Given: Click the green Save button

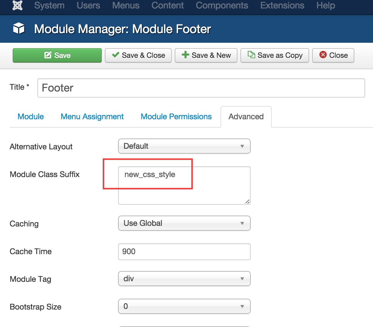Looking at the screenshot, I should 57,55.
